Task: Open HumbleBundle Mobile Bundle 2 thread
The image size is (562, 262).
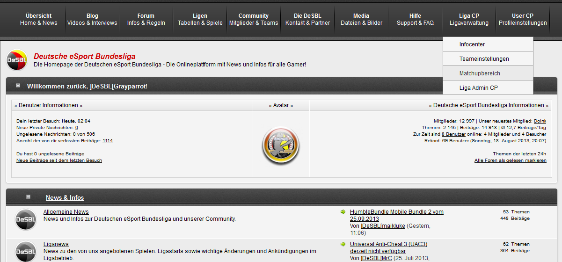Action: (397, 215)
